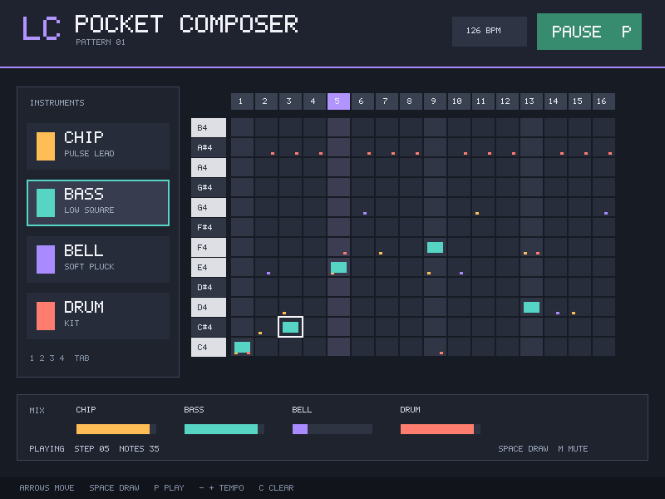
Task: Toggle the bass note at D4 step 13
Action: tap(531, 307)
